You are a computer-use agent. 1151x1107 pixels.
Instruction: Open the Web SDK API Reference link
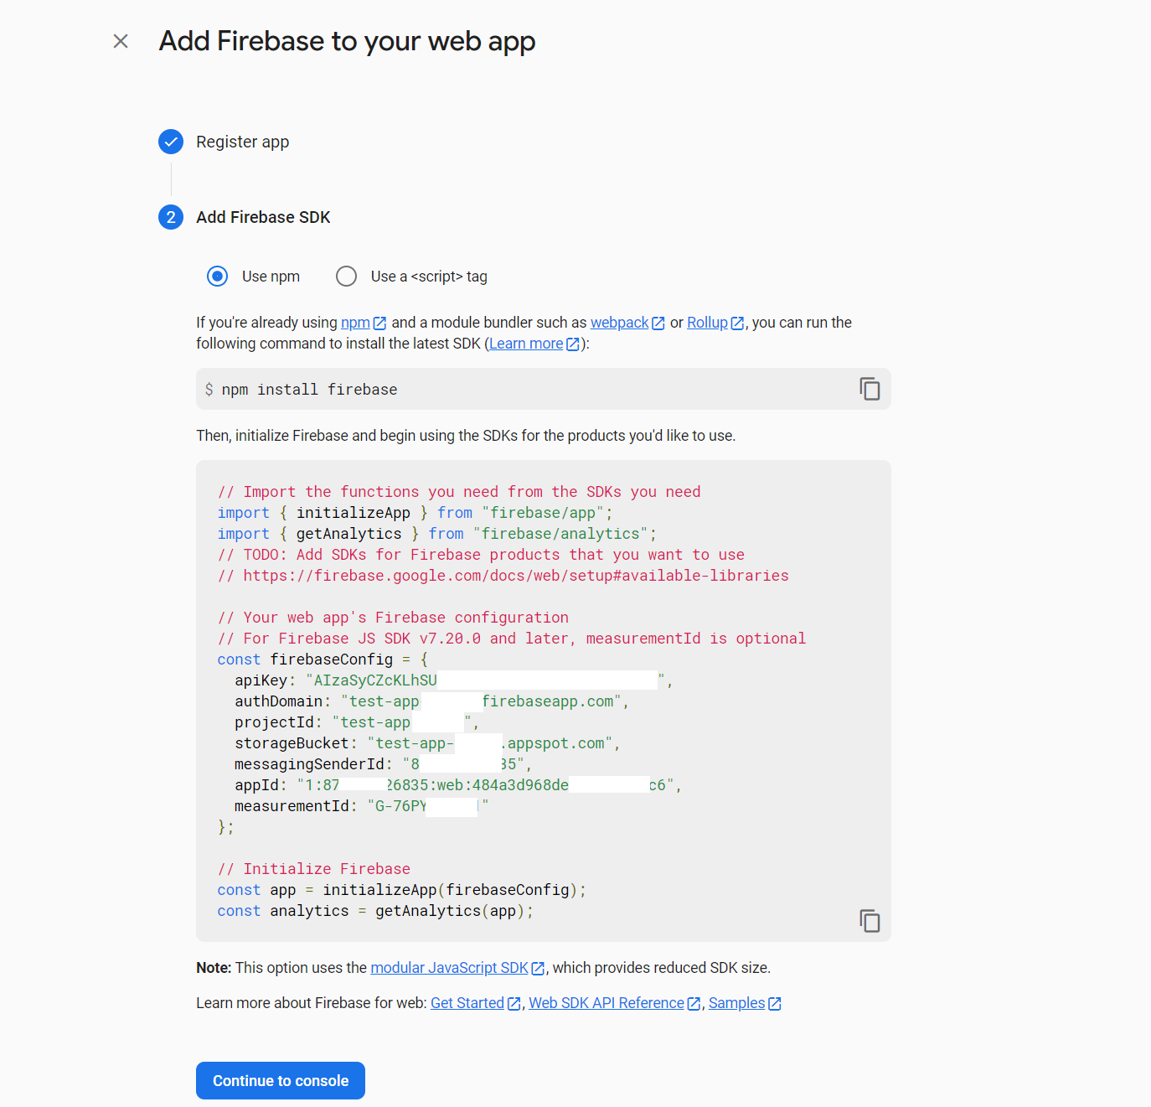coord(606,1003)
